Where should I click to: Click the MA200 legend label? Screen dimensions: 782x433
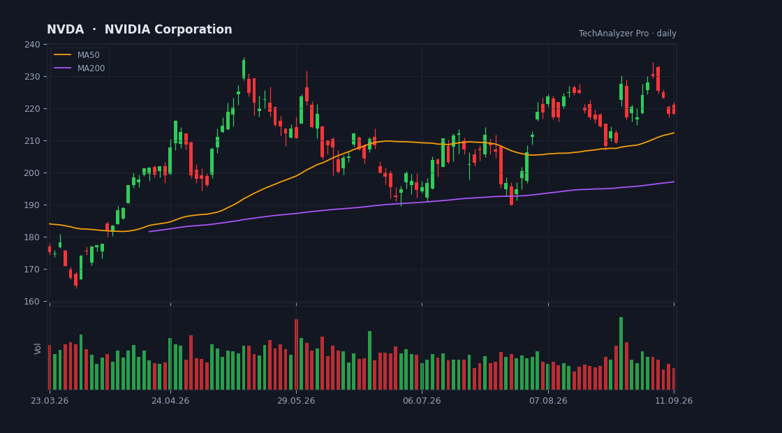point(91,68)
